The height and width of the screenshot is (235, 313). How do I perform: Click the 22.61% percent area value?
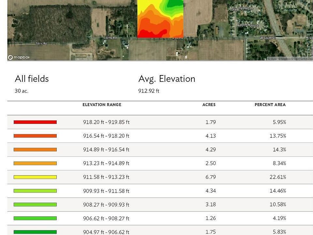[x=277, y=177]
